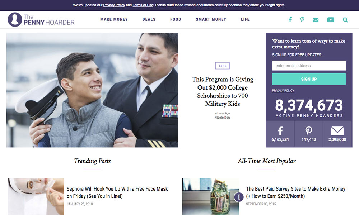
Task: Open the Sephora face mask post thumbnail
Action: (x=36, y=196)
